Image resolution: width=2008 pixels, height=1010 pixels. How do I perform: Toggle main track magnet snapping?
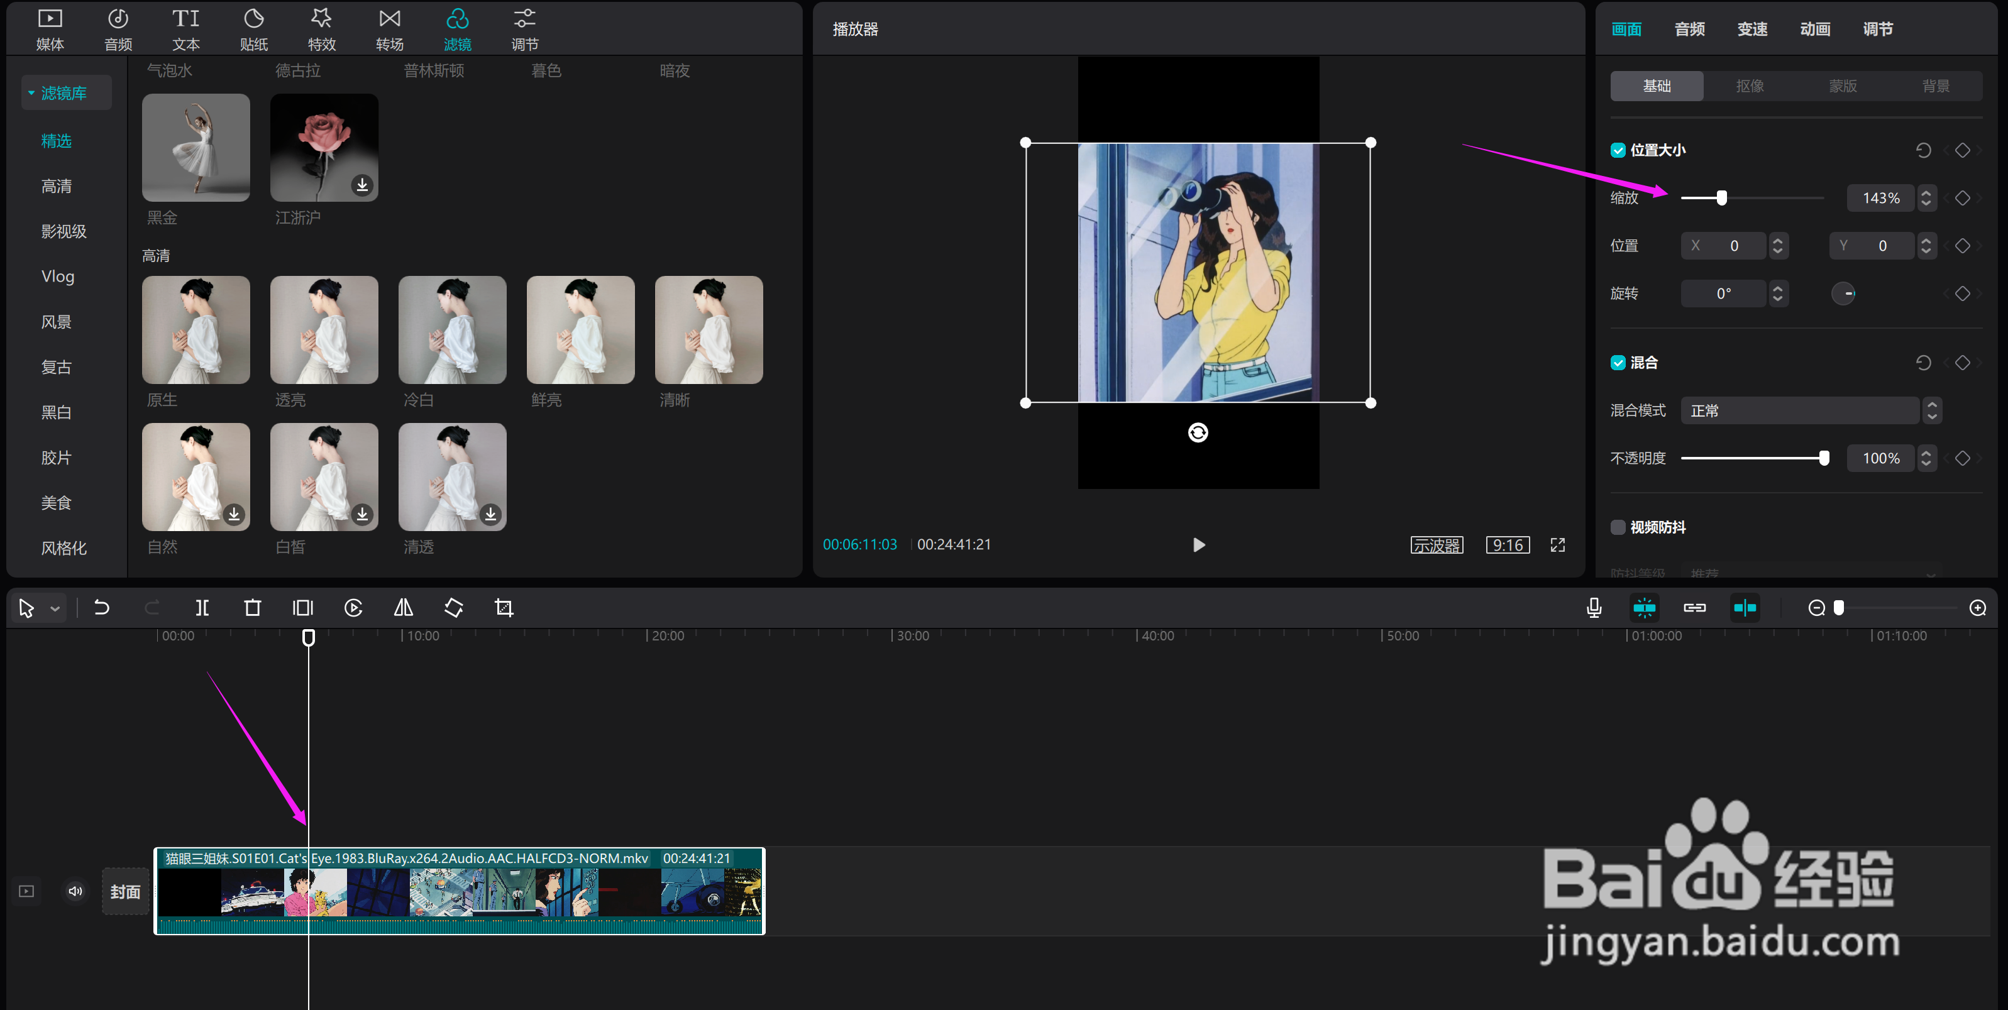1645,608
